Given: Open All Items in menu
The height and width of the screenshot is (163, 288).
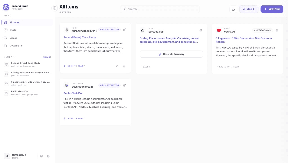Looking at the screenshot, I should [x=27, y=22].
